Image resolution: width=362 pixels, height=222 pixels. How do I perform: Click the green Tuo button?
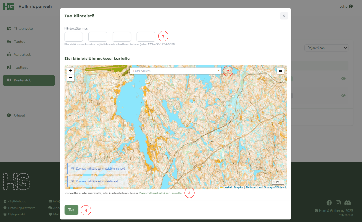click(x=71, y=210)
